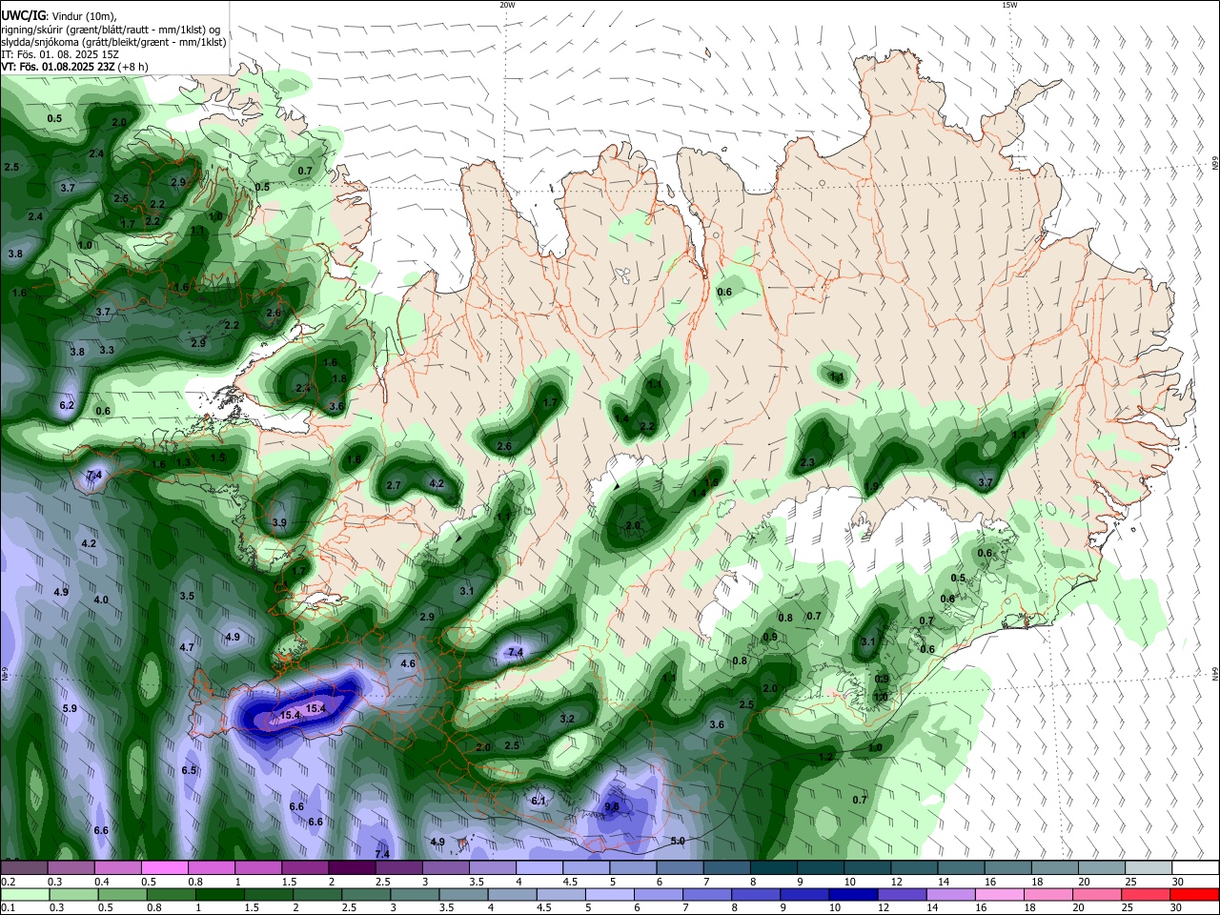Pick the dusty purple 0.2 swatch in the upper legend
1220x915 pixels.
[x=25, y=868]
